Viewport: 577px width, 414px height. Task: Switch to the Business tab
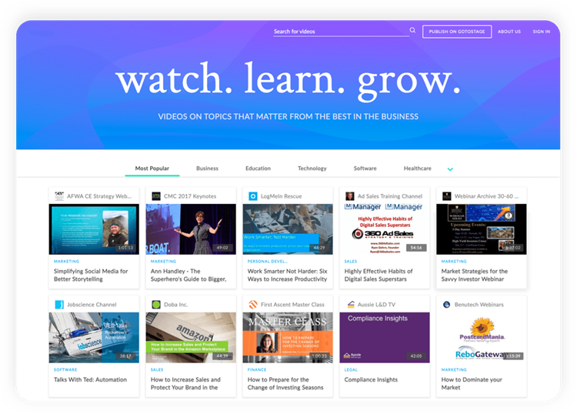[207, 168]
